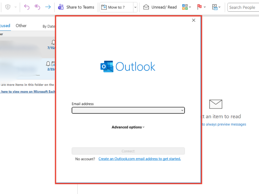Click the colored Categorize squares icon
This screenshot has height=194, width=259.
tap(185, 7)
